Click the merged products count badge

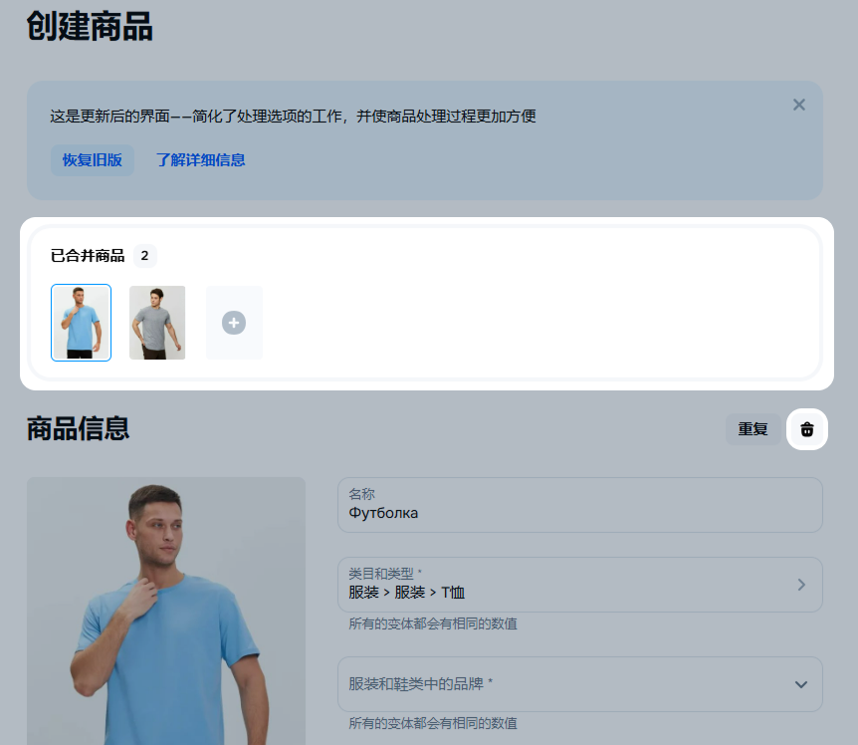pyautogui.click(x=144, y=256)
